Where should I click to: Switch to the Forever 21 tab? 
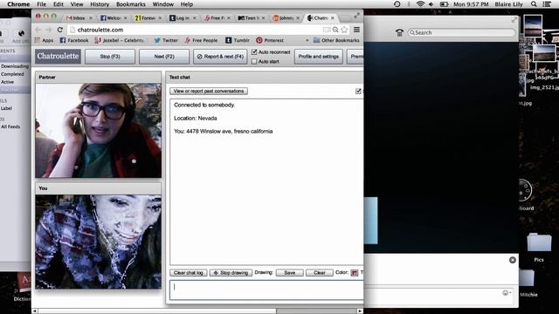coord(148,17)
